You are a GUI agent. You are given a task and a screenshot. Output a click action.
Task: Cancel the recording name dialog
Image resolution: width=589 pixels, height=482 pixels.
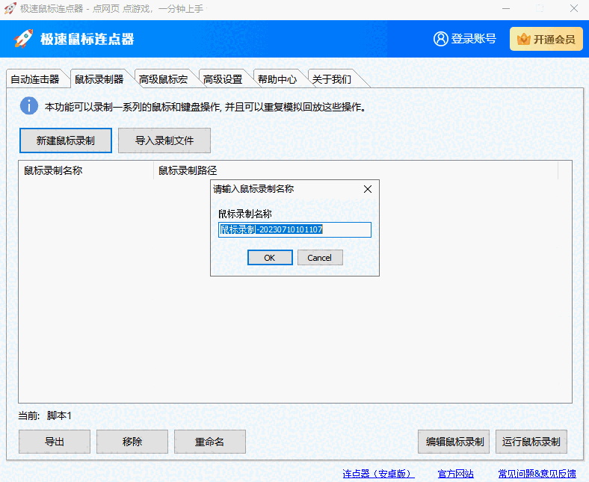(x=320, y=257)
